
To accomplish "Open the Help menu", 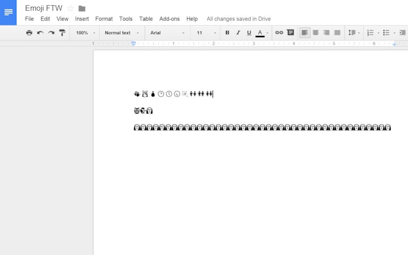I will pos(192,19).
